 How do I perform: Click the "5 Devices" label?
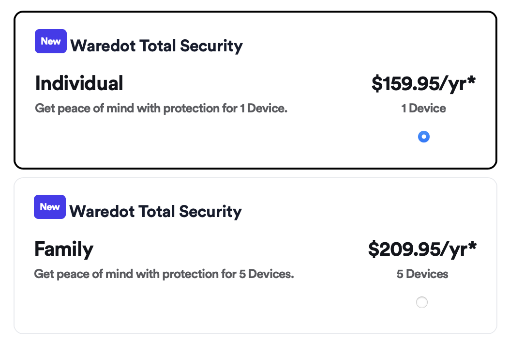pyautogui.click(x=422, y=274)
